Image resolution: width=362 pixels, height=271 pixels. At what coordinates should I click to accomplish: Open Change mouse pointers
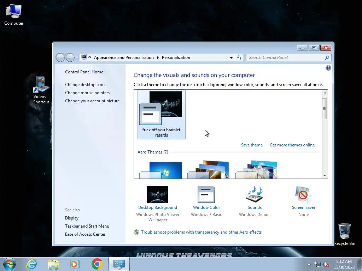[87, 93]
